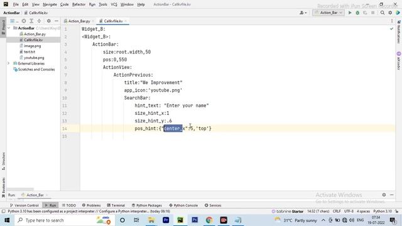
Task: Run the Action_Bar configuration with the play icon
Action: [x=350, y=13]
